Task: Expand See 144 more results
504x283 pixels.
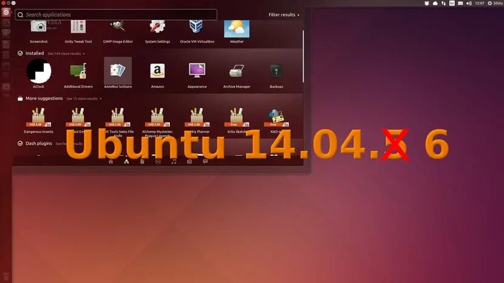Action: [x=66, y=53]
